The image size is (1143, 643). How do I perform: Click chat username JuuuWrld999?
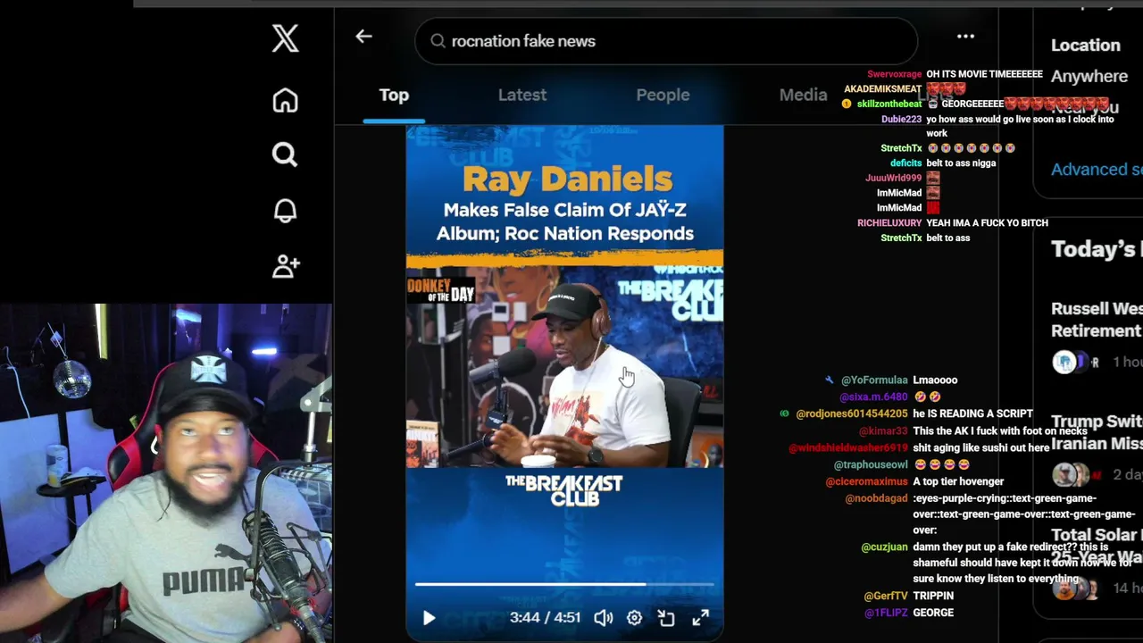point(893,178)
